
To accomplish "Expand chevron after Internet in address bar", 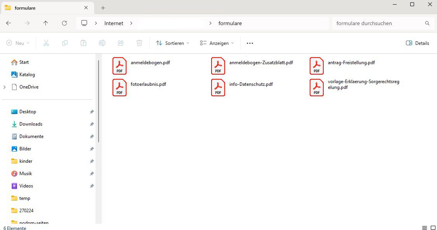I will (x=131, y=23).
